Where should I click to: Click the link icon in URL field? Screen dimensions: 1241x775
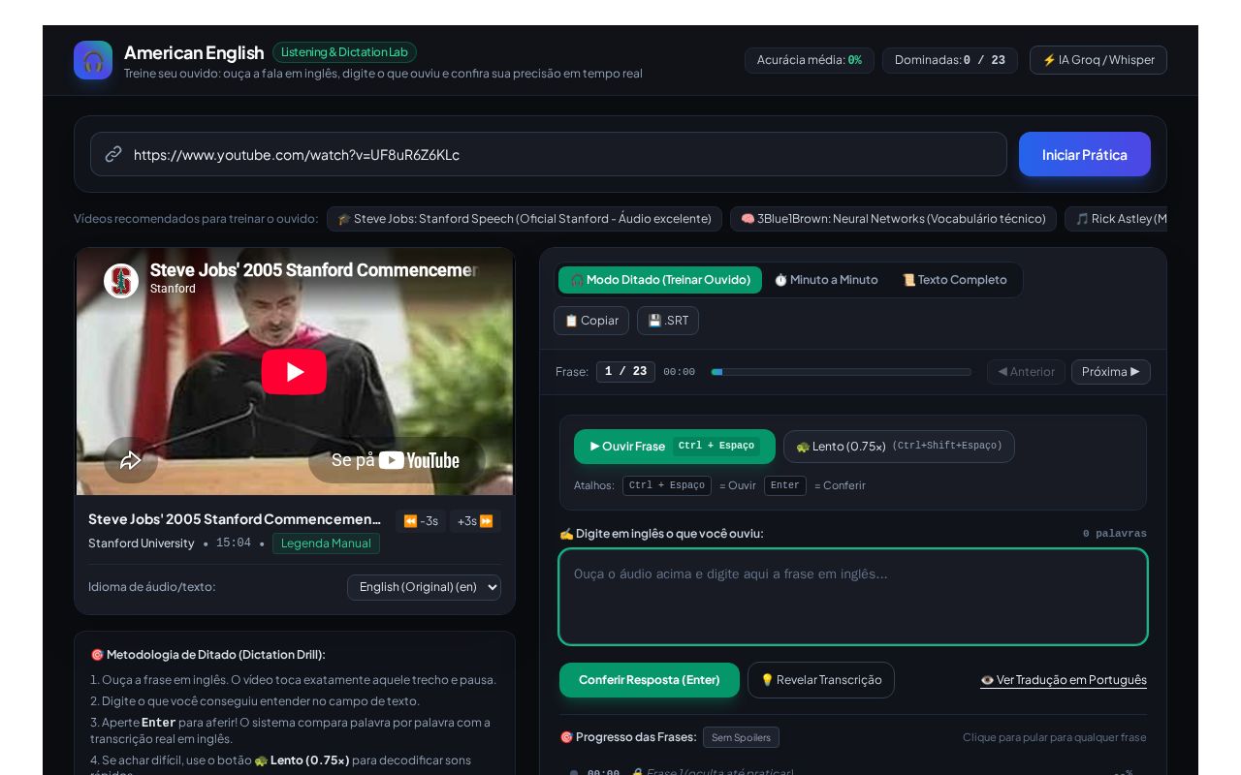click(x=113, y=154)
